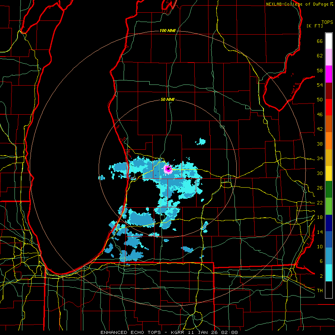This screenshot has width=335, height=335.
Task: Click the 50 NMI range ring label
Action: [167, 99]
